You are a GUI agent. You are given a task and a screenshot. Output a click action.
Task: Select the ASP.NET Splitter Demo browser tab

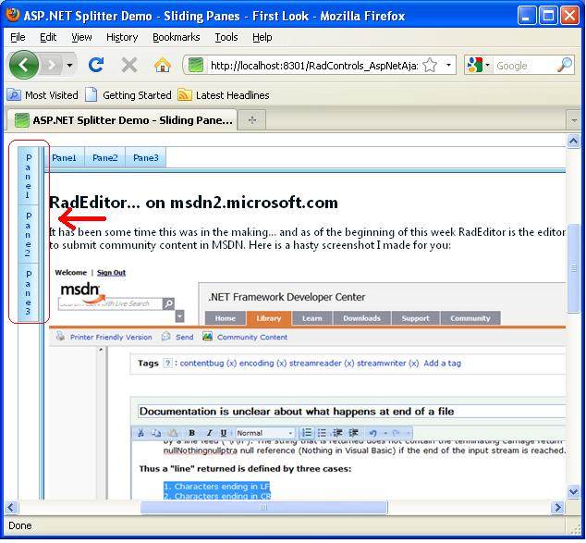pyautogui.click(x=122, y=120)
